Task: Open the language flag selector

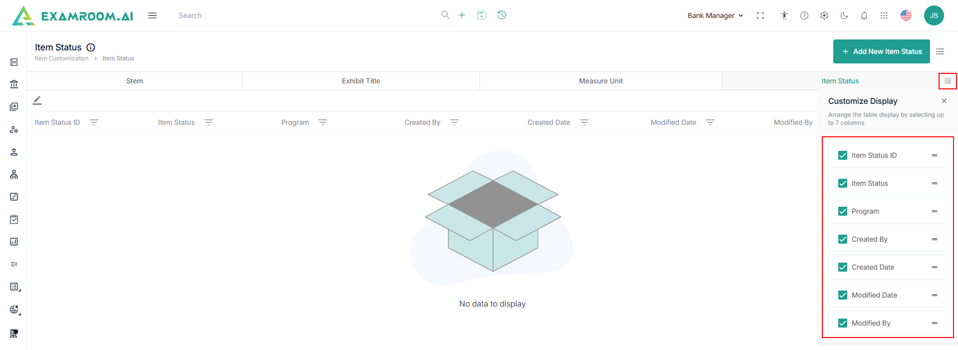Action: 906,15
